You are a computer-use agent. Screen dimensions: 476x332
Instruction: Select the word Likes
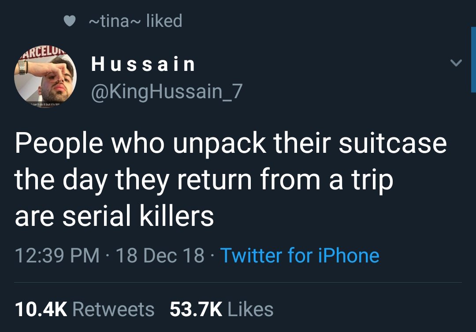pyautogui.click(x=250, y=309)
